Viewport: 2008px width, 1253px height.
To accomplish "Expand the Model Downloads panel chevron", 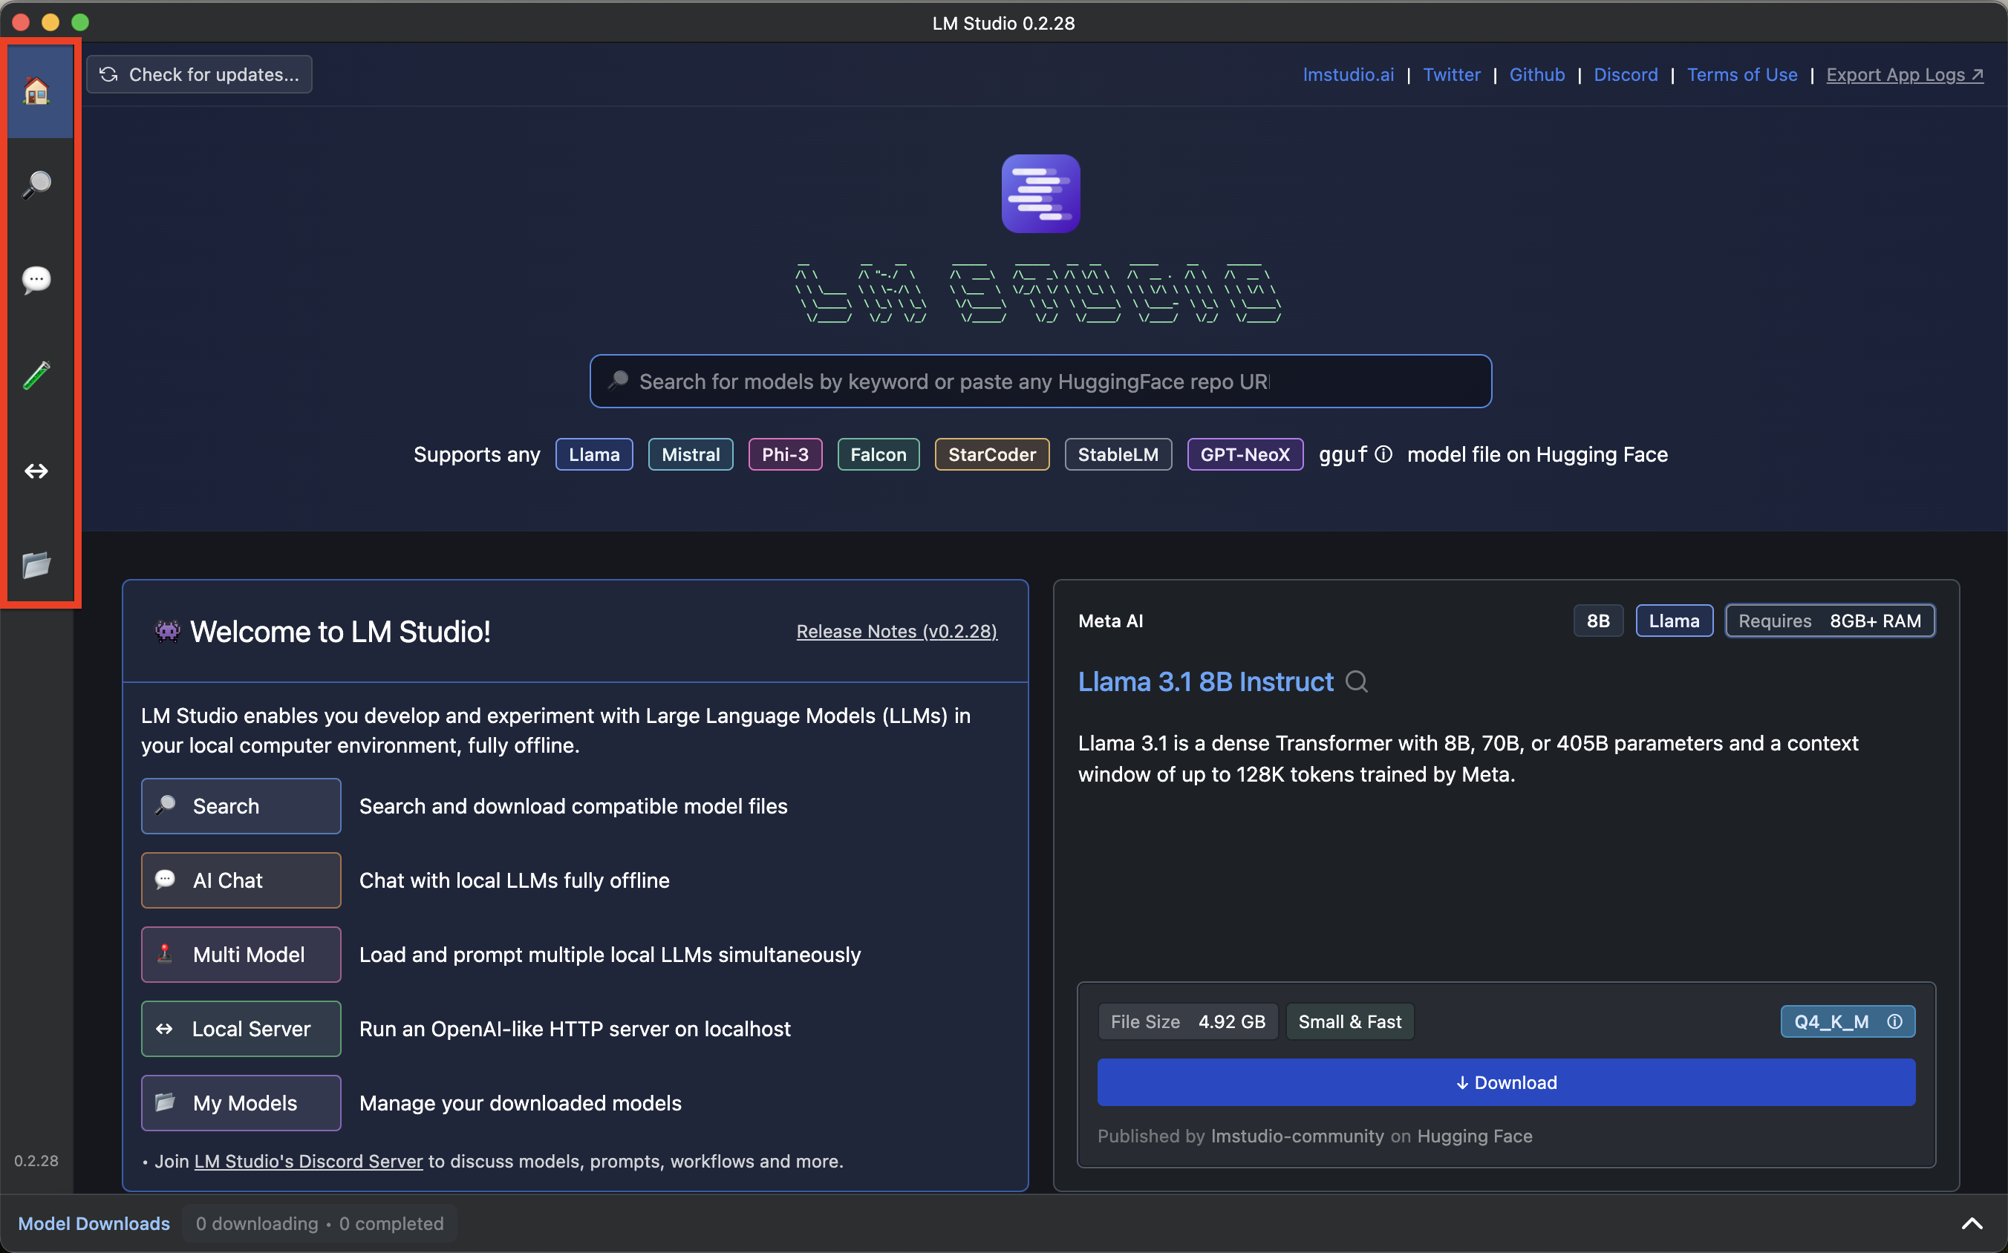I will [1972, 1223].
